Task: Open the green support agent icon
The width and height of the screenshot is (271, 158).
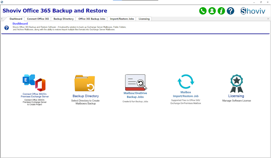Action: click(212, 11)
